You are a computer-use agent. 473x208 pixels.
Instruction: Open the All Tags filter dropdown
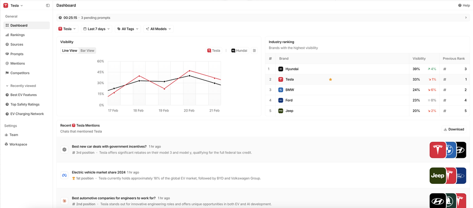coord(128,29)
